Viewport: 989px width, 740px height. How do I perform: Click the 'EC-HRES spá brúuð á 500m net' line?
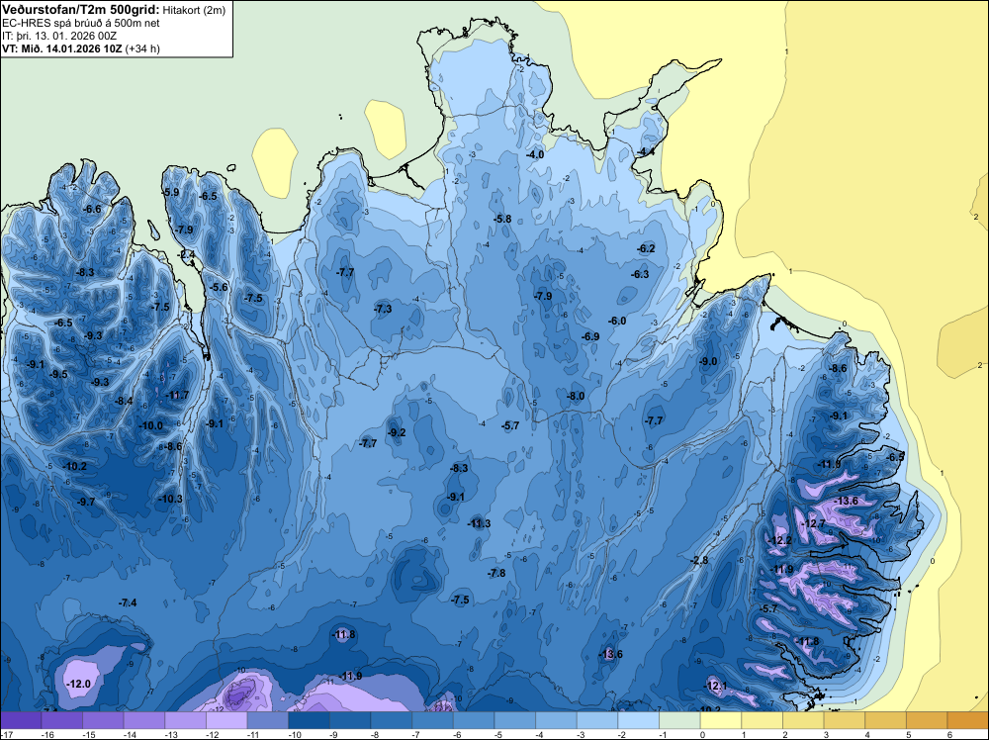click(81, 23)
